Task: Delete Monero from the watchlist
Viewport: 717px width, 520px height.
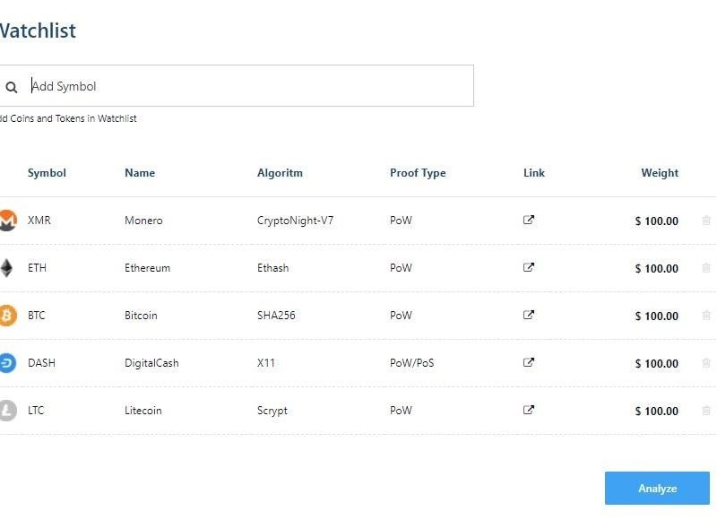Action: pyautogui.click(x=706, y=221)
